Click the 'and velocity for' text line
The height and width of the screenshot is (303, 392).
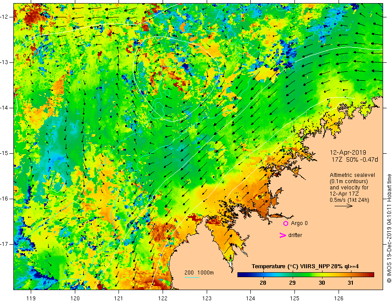click(x=349, y=188)
